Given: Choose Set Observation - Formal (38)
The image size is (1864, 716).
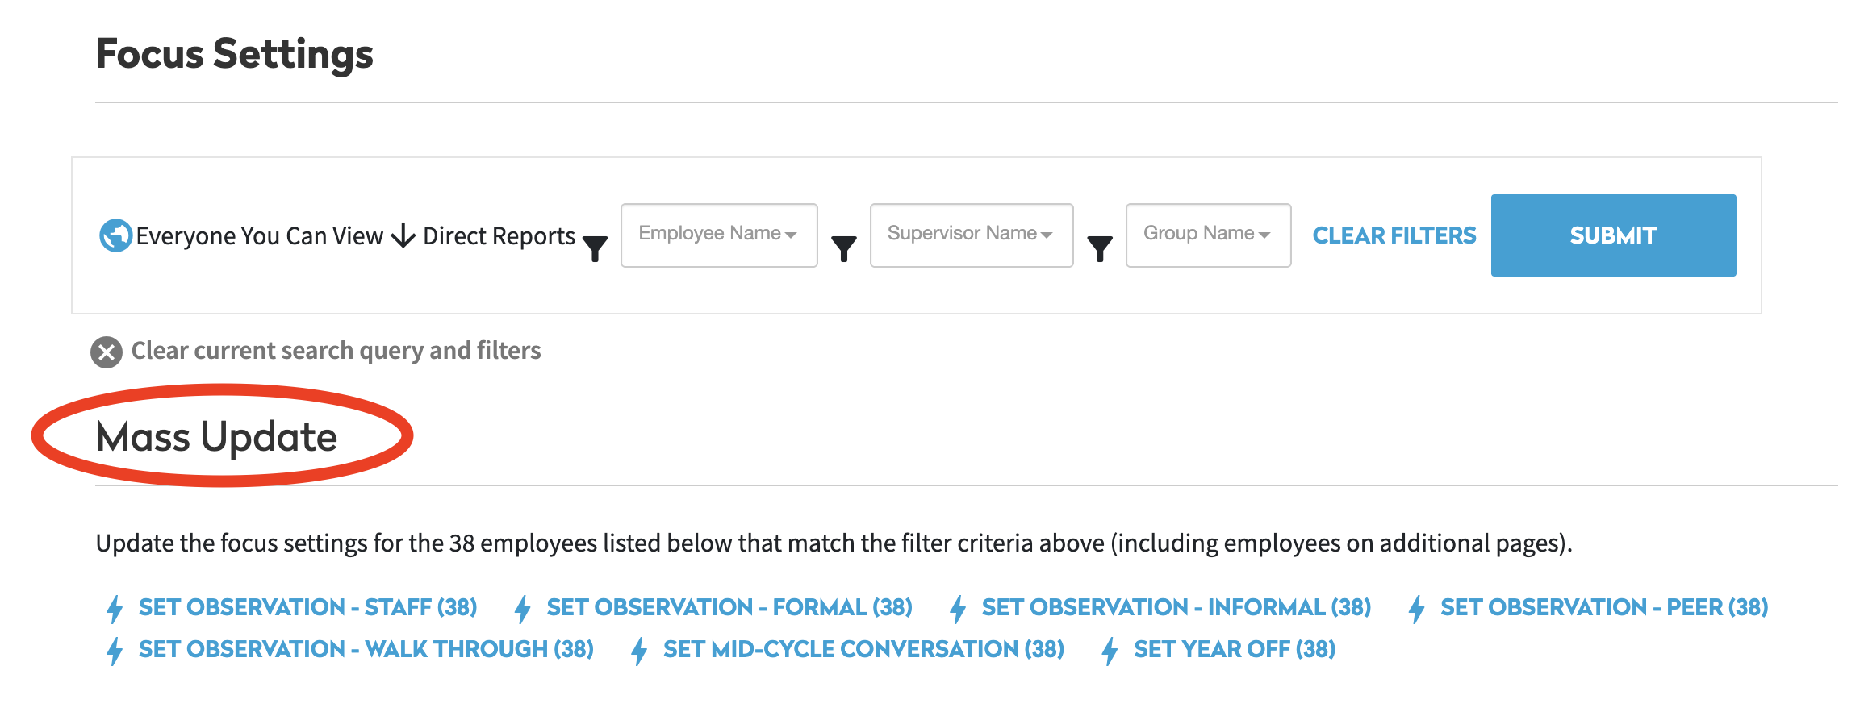Looking at the screenshot, I should (729, 607).
